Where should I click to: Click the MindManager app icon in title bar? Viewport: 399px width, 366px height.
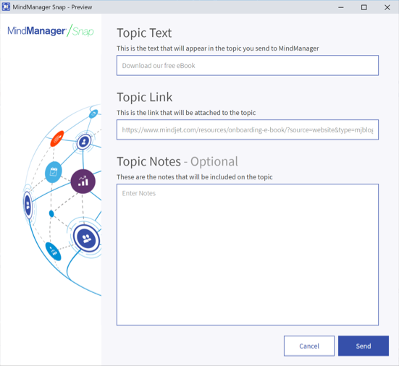[6, 7]
